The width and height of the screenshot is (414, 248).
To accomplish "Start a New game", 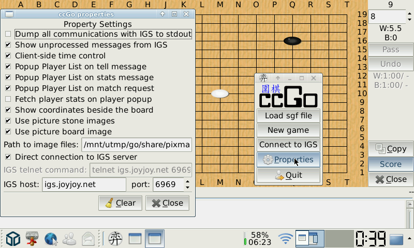I will tap(288, 130).
